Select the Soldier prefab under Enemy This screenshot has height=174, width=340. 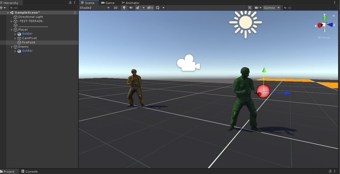27,51
